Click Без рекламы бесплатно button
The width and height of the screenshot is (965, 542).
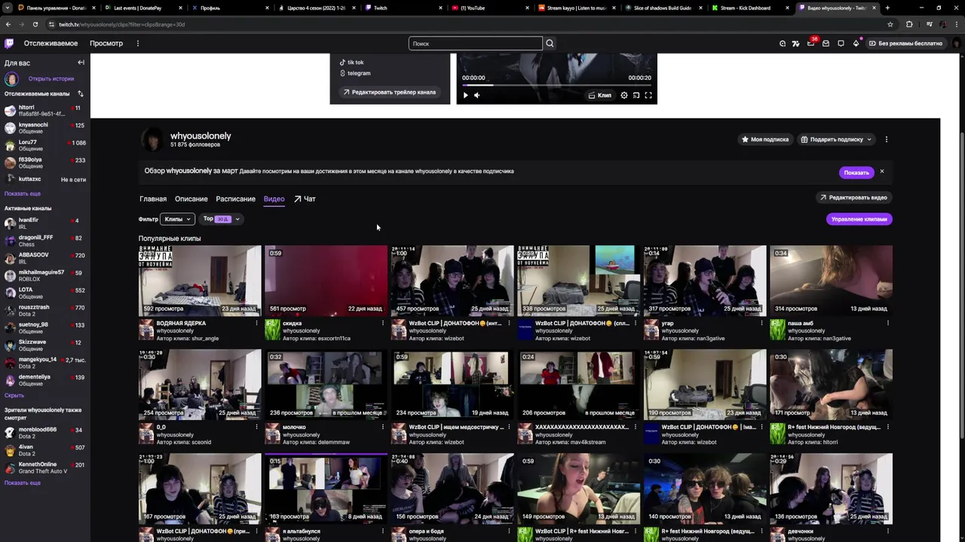click(905, 44)
